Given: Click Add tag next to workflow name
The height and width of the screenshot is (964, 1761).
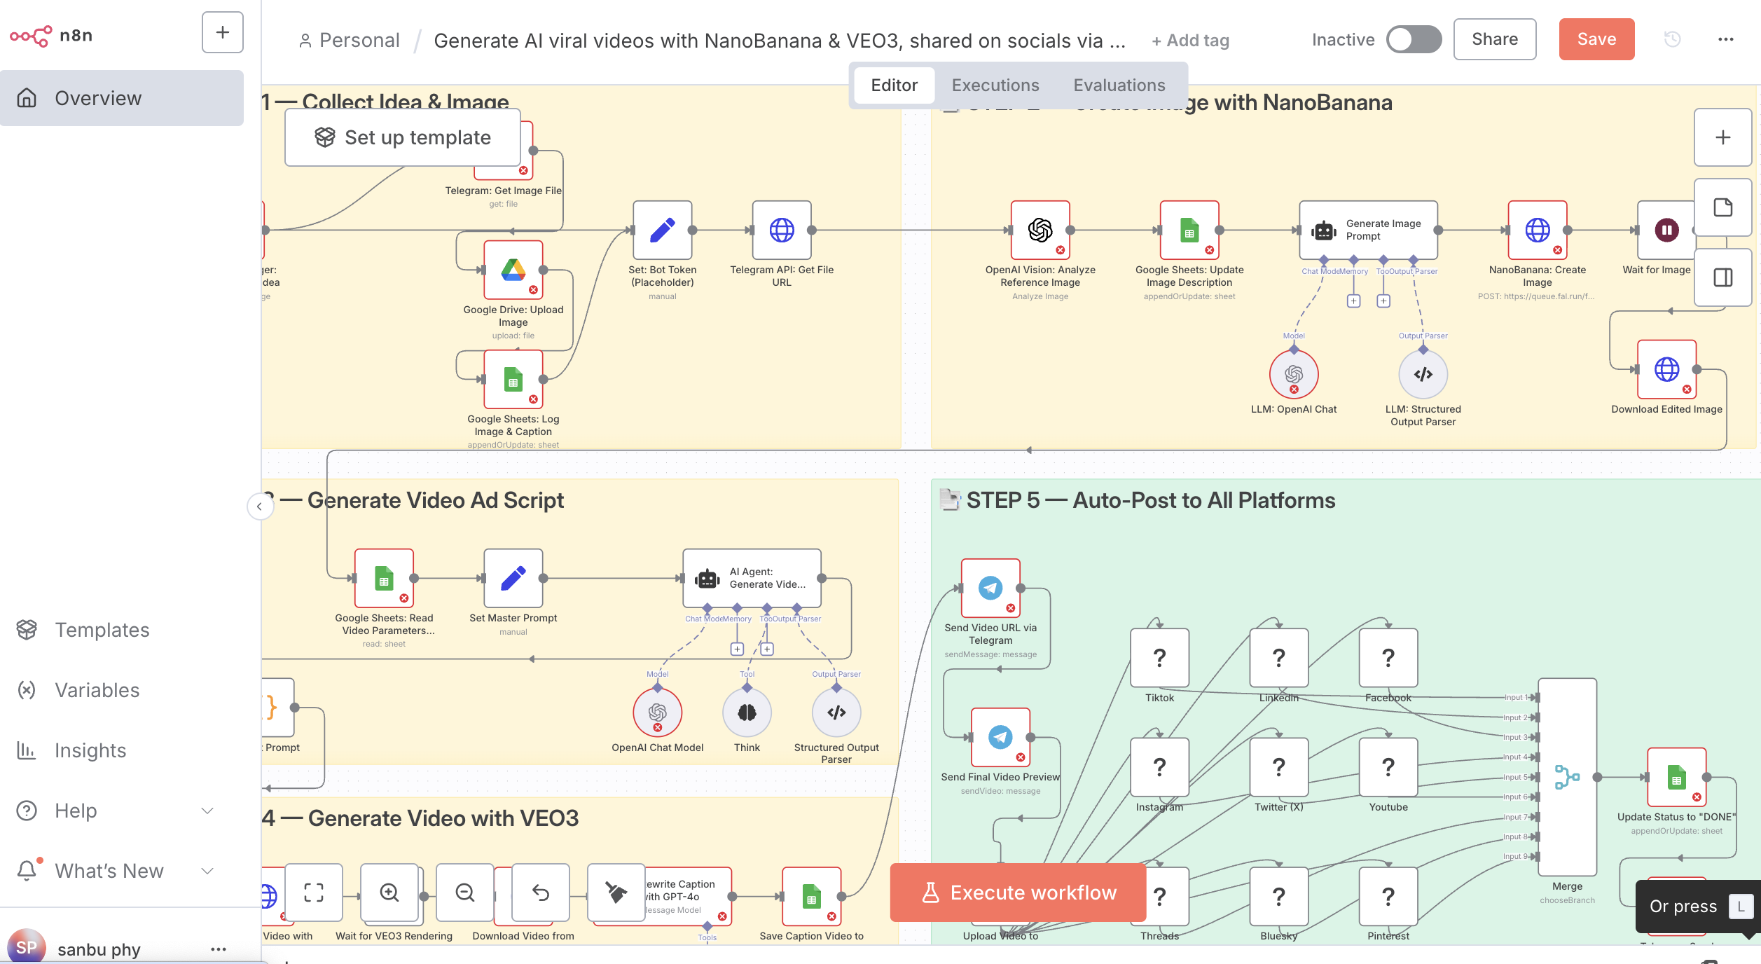Looking at the screenshot, I should 1190,41.
